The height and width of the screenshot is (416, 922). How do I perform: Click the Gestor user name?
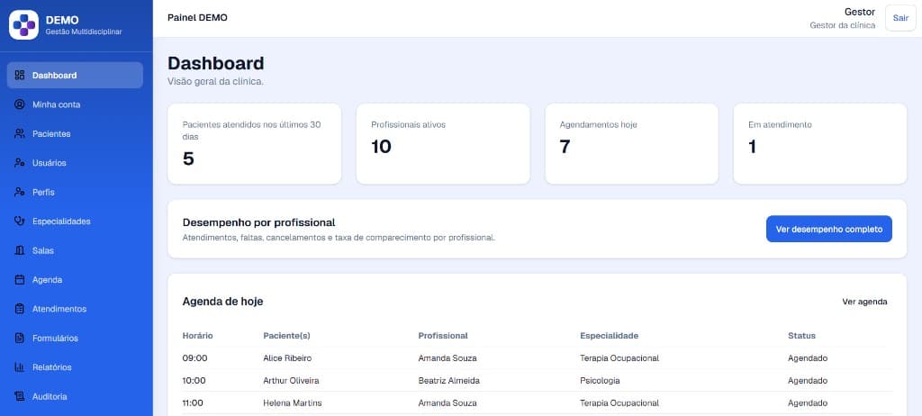point(860,12)
